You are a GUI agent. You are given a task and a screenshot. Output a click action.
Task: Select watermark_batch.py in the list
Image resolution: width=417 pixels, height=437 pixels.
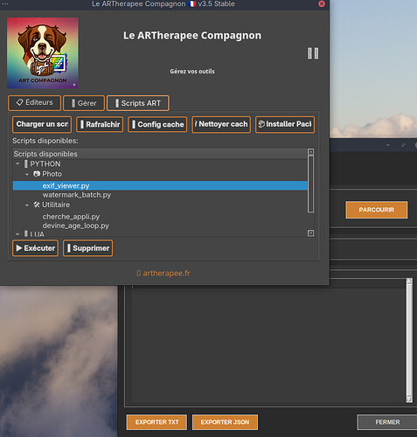pos(77,195)
